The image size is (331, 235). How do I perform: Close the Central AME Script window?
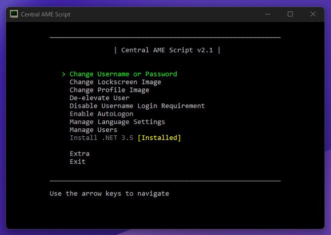pos(313,14)
